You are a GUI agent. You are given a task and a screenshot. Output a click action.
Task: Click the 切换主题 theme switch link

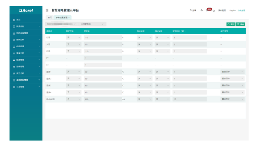coord(242,10)
